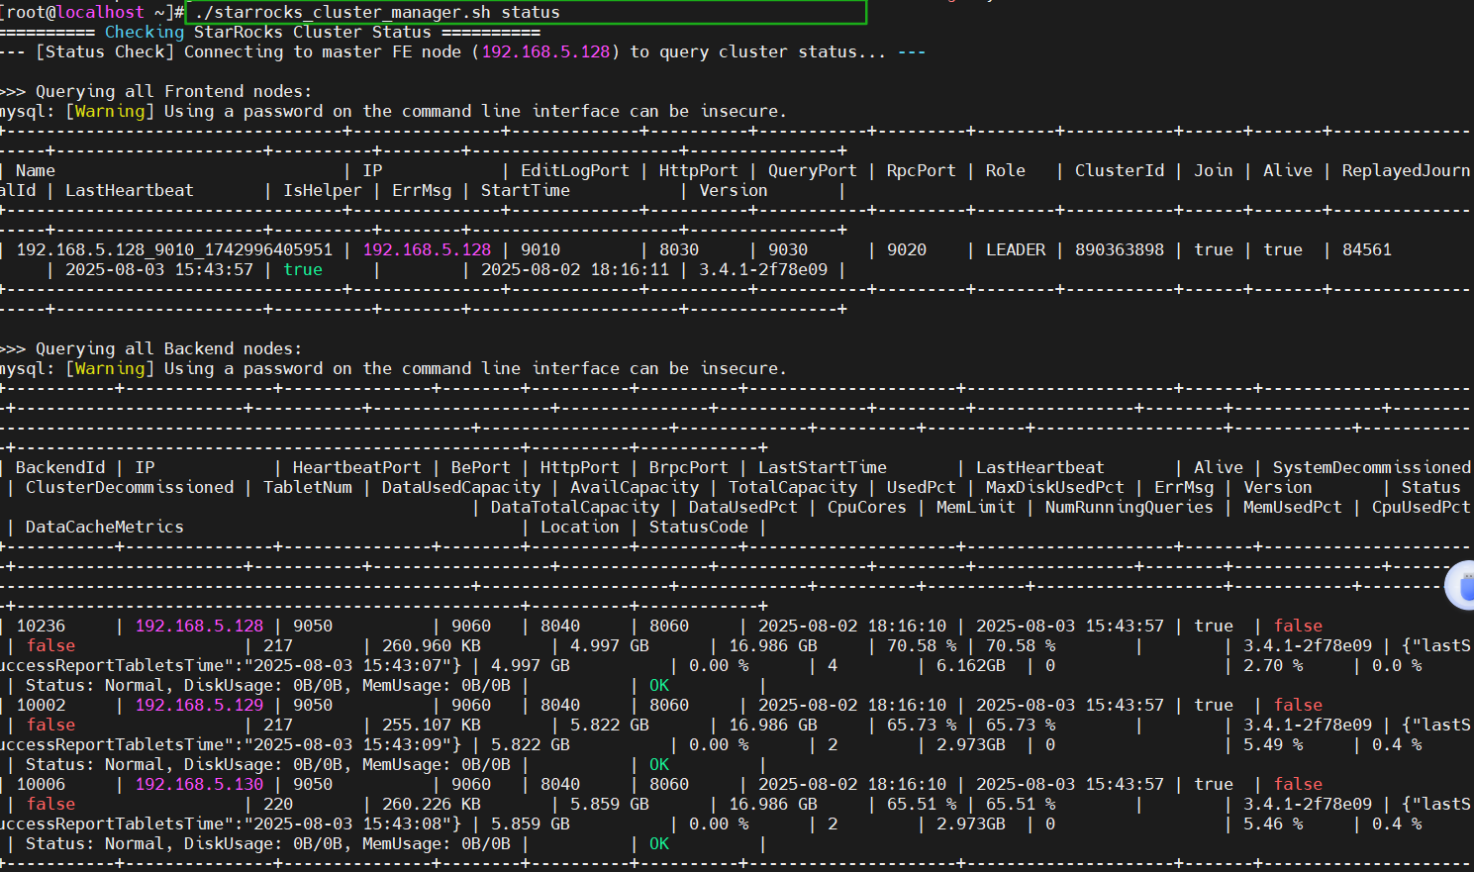The width and height of the screenshot is (1474, 872).
Task: Click the Frontend HttpPort value 8030
Action: click(679, 249)
